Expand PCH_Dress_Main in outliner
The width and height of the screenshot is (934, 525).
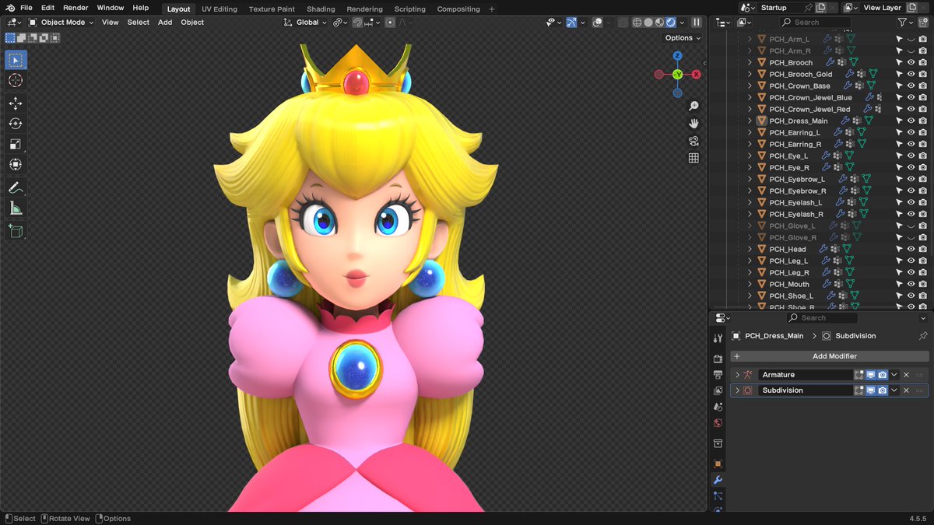(750, 121)
